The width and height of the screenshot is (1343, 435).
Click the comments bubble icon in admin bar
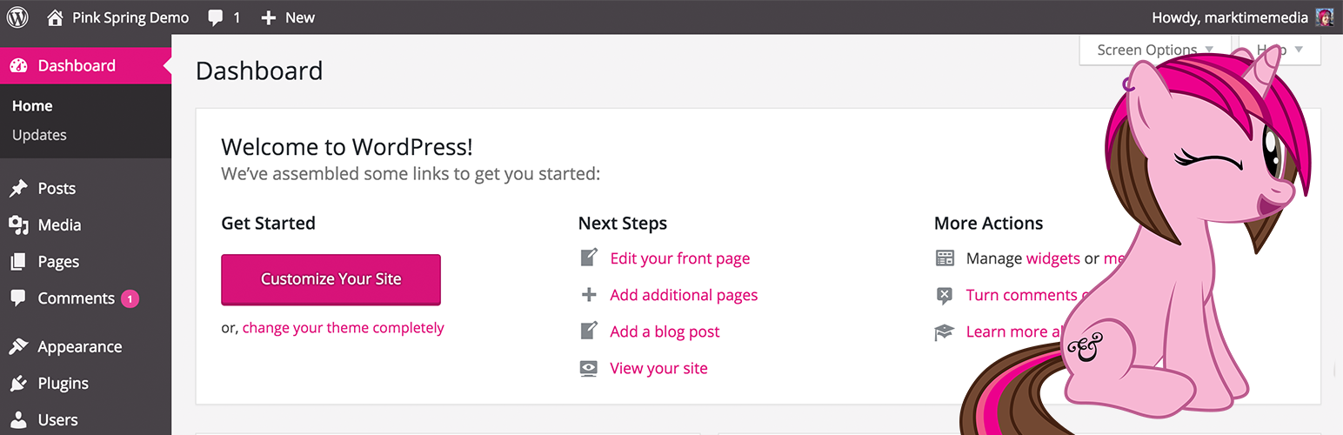216,17
